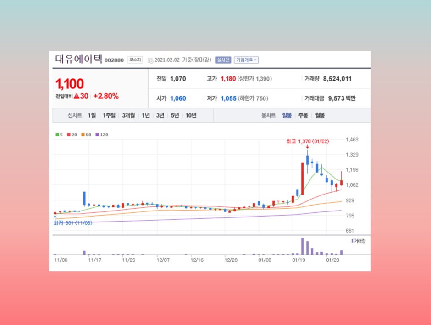
Task: Click the 선차트 label
Action: (x=75, y=115)
